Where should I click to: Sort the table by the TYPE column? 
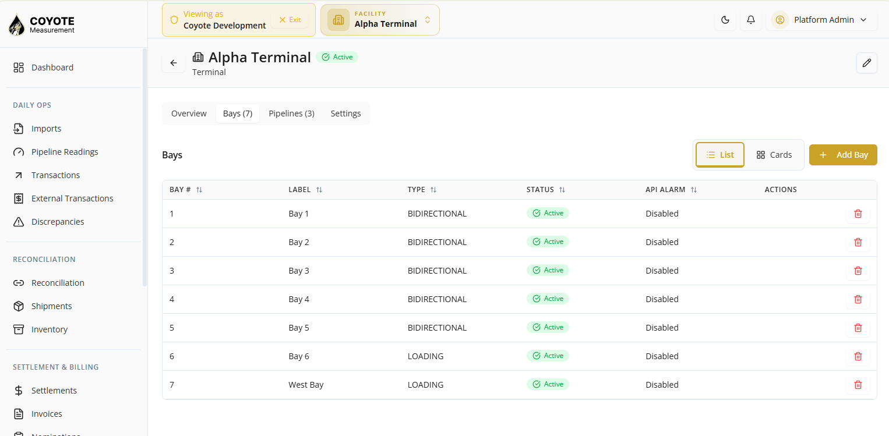coord(422,190)
